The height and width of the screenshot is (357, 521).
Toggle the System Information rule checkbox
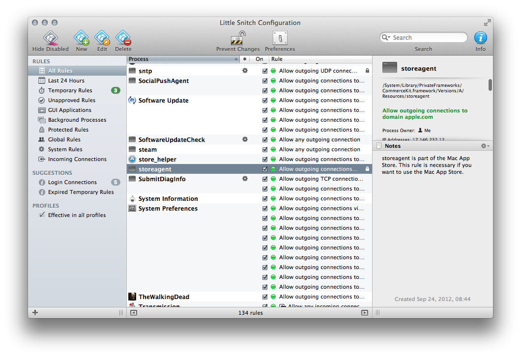tap(265, 198)
